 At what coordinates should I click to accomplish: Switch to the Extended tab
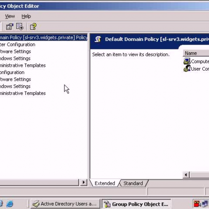coord(105,183)
